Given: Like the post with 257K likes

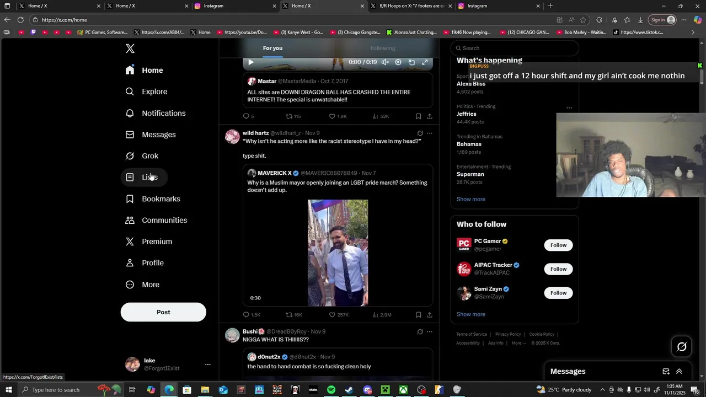Looking at the screenshot, I should 339,315.
